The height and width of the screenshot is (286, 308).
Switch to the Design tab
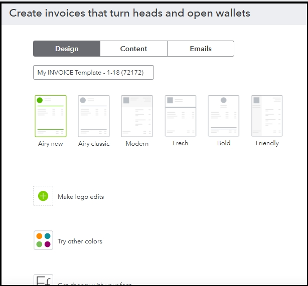[67, 49]
